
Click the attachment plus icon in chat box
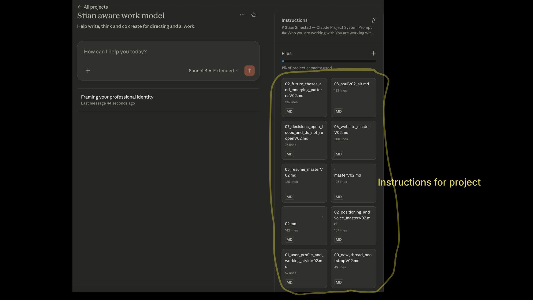click(88, 71)
